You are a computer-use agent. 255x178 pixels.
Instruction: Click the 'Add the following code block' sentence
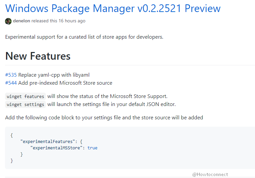104,118
